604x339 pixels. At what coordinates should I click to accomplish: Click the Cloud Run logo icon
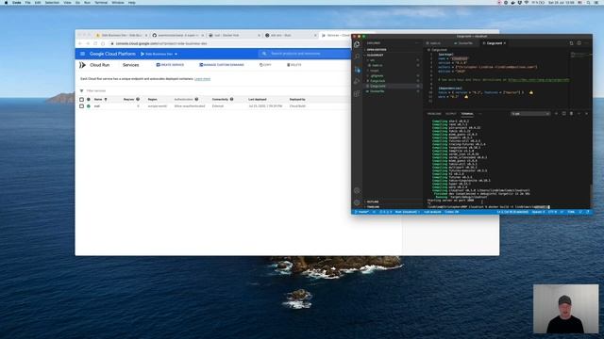[82, 65]
